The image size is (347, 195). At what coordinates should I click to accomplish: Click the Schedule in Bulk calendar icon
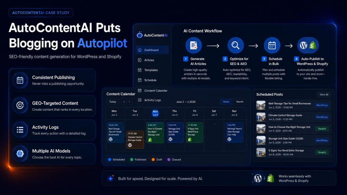(x=272, y=45)
